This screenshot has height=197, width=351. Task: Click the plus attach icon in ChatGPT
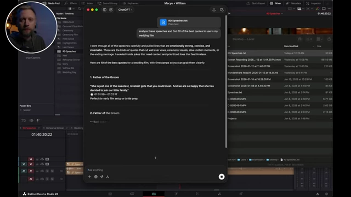click(89, 177)
